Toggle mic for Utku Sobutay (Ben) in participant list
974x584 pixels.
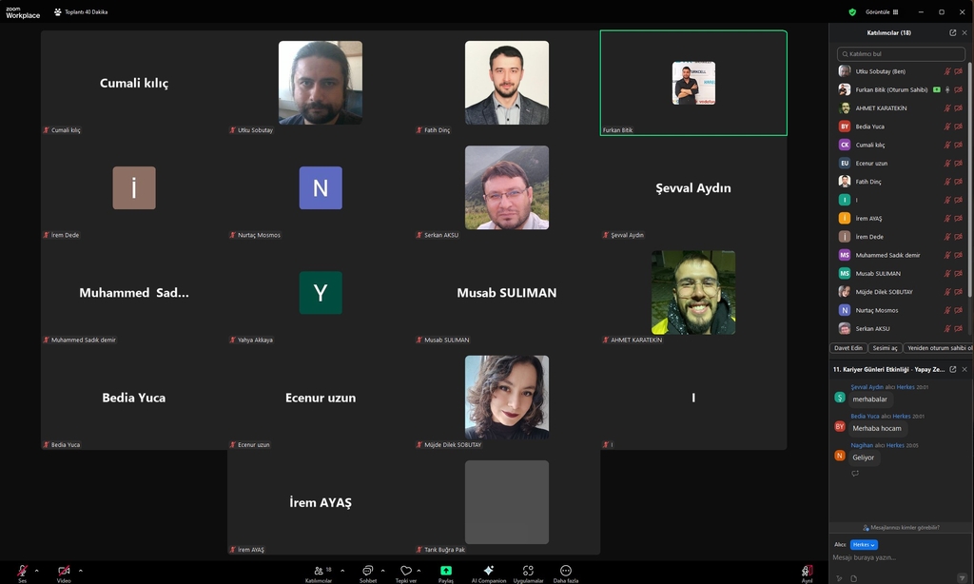click(947, 71)
